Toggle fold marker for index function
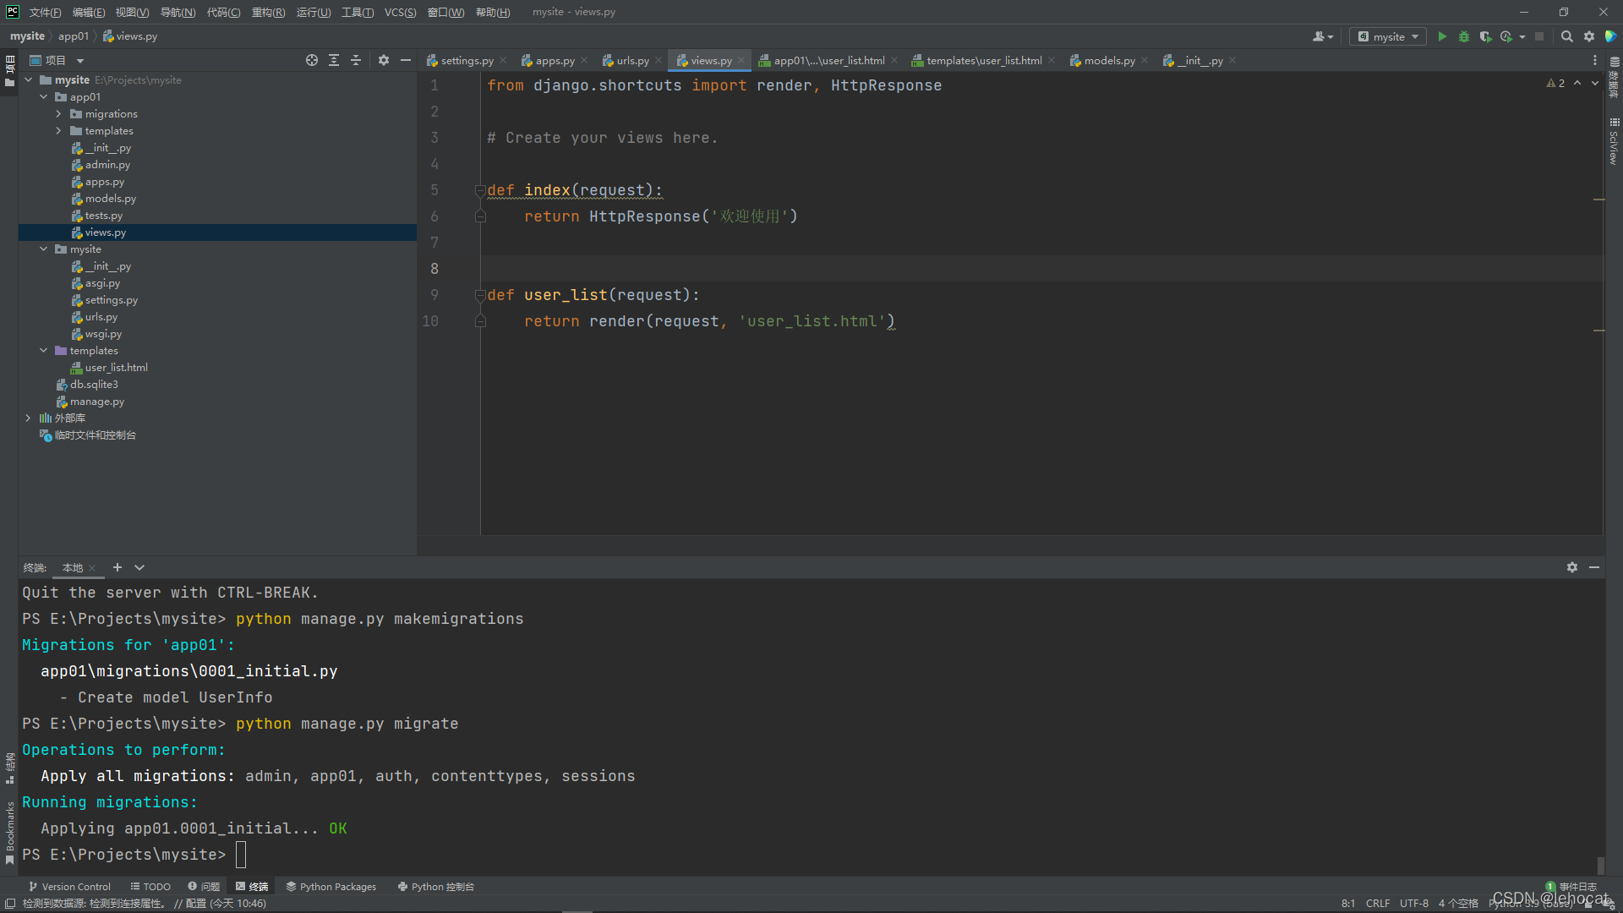 click(x=480, y=190)
